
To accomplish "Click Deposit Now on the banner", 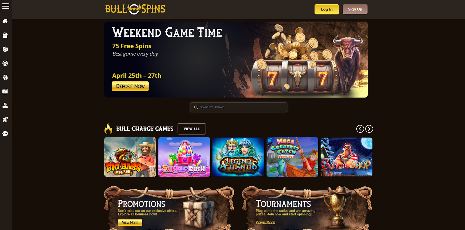I will (x=130, y=86).
